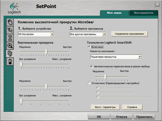Open the mouse buttons settings icon
This screenshot has width=162, height=121.
click(x=10, y=22)
